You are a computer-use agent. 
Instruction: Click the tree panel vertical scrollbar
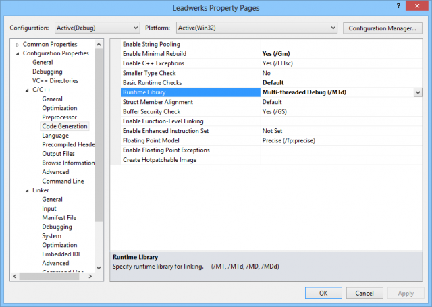pos(99,135)
